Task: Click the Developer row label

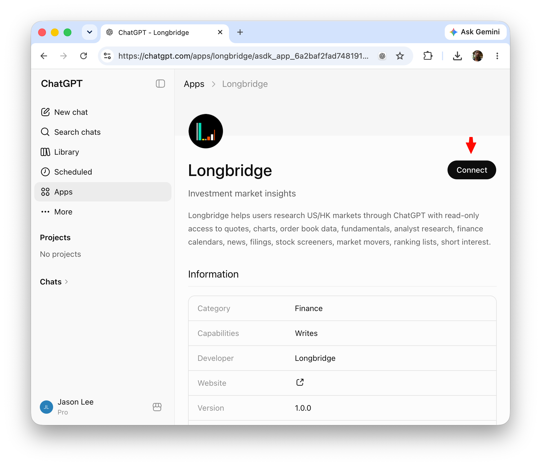Action: click(x=216, y=358)
